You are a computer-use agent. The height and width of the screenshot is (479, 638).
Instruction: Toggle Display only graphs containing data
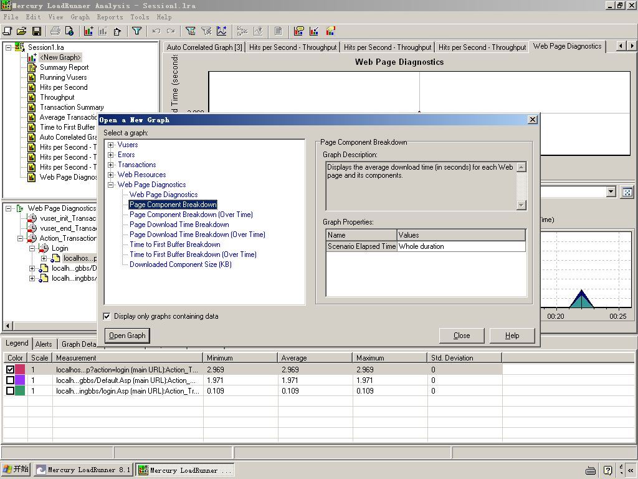point(107,316)
